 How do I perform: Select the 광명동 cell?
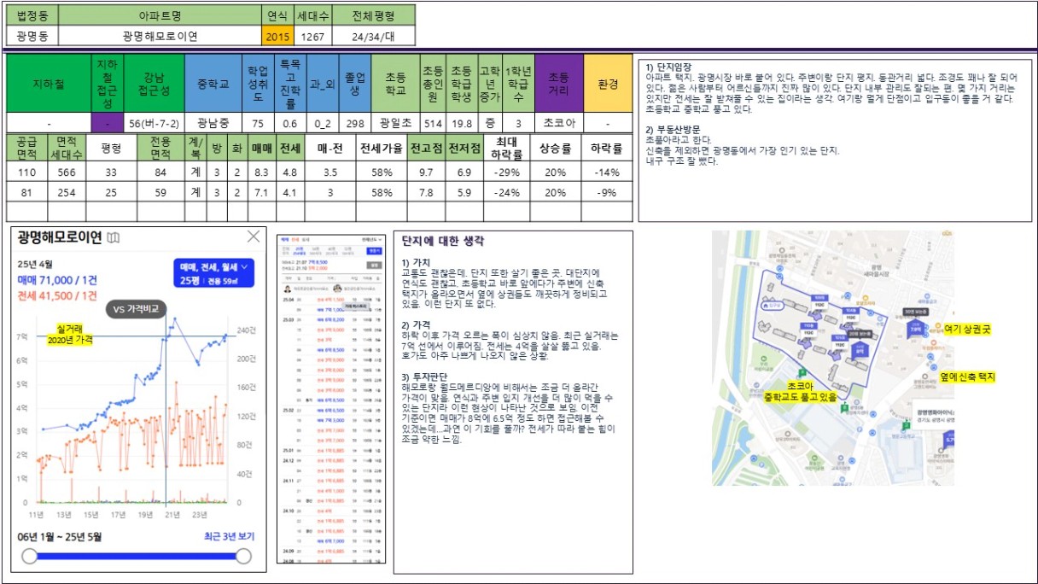pos(34,37)
